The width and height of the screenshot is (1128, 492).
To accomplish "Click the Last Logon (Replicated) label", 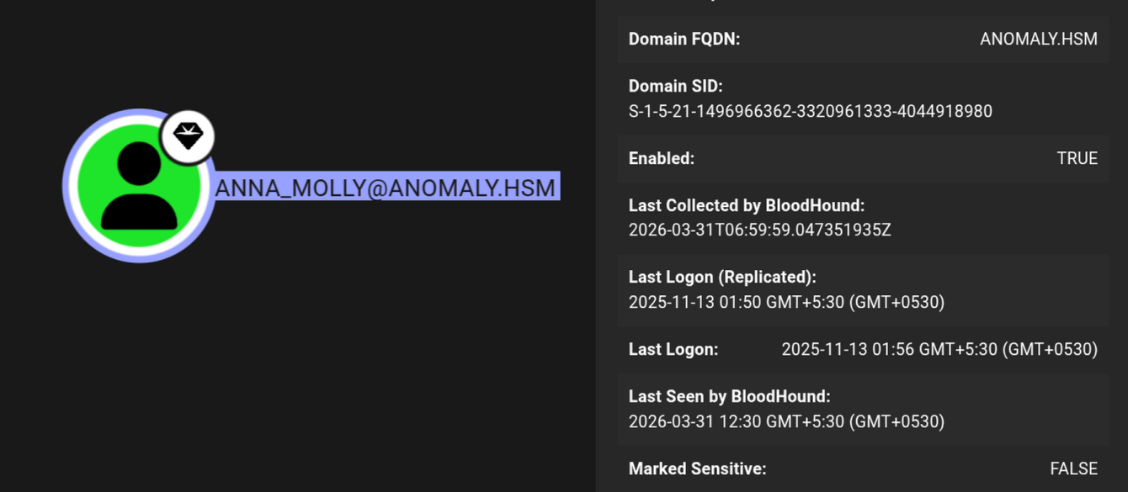I will click(x=722, y=277).
